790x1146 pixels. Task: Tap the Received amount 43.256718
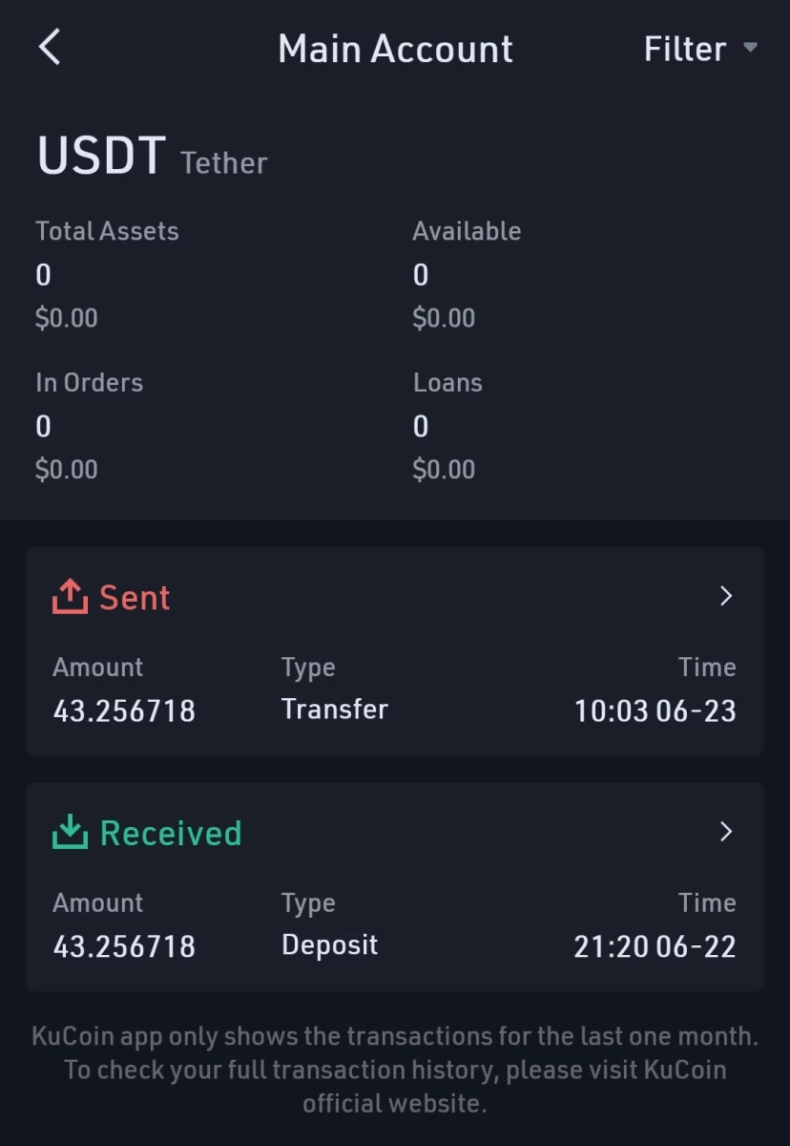coord(124,946)
